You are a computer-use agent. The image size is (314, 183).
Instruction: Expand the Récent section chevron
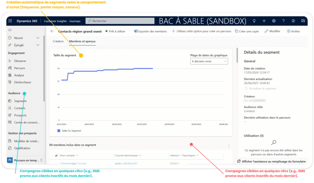click(38, 38)
